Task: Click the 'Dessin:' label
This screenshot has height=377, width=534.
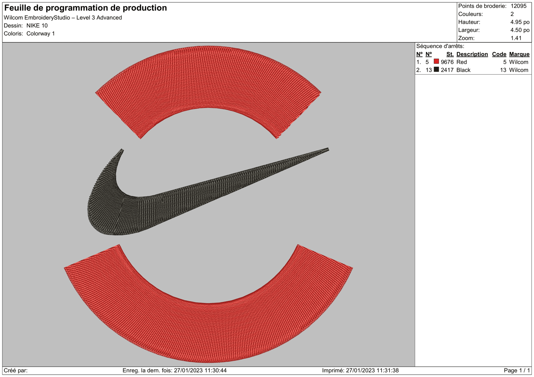Action: point(13,26)
